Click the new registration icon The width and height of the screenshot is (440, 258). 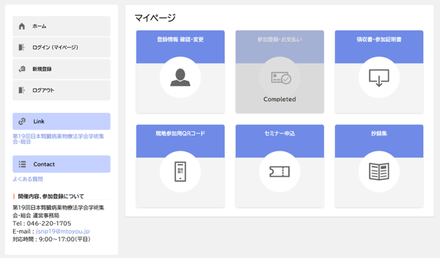point(22,69)
